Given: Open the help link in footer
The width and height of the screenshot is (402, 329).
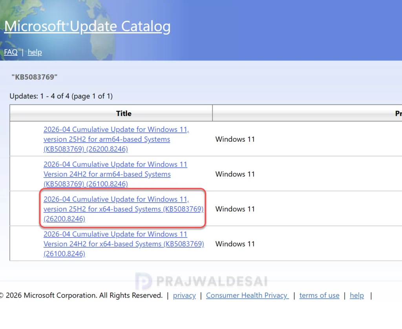Looking at the screenshot, I should pos(357,295).
